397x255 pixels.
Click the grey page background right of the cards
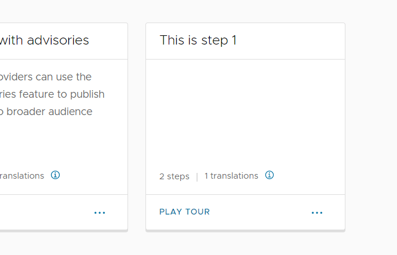[x=371, y=127]
